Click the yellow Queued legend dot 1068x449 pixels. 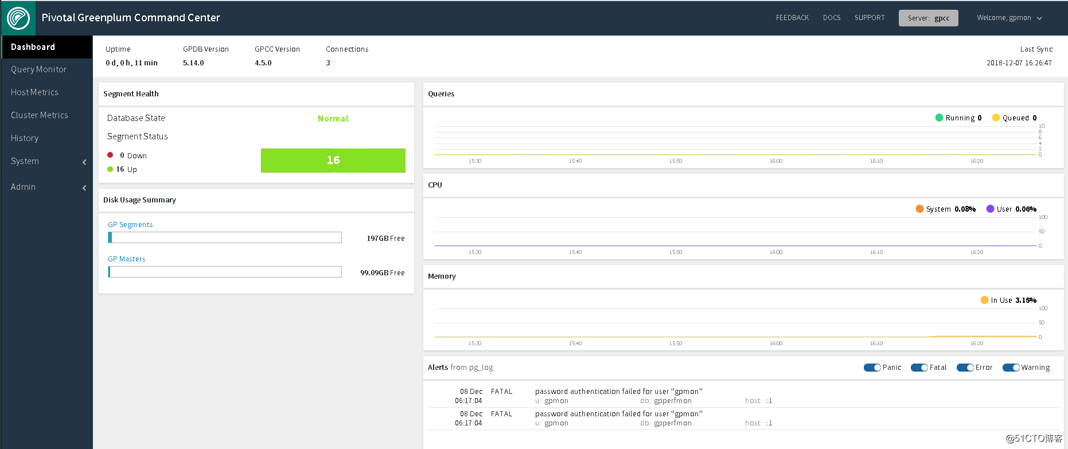click(x=996, y=118)
